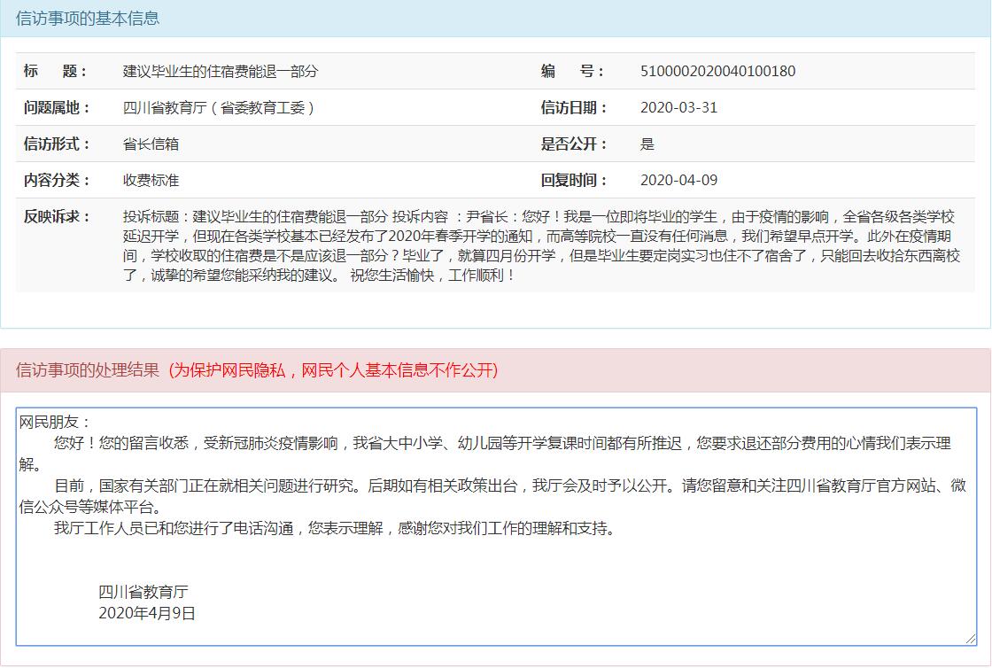This screenshot has width=992, height=668.
Task: Click the 信访事项的处理结果 heading text
Action: (88, 370)
